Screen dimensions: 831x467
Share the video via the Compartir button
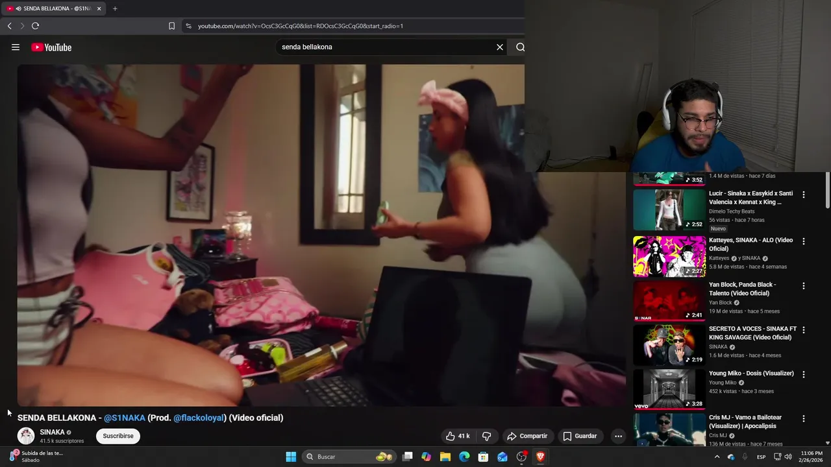[527, 436]
